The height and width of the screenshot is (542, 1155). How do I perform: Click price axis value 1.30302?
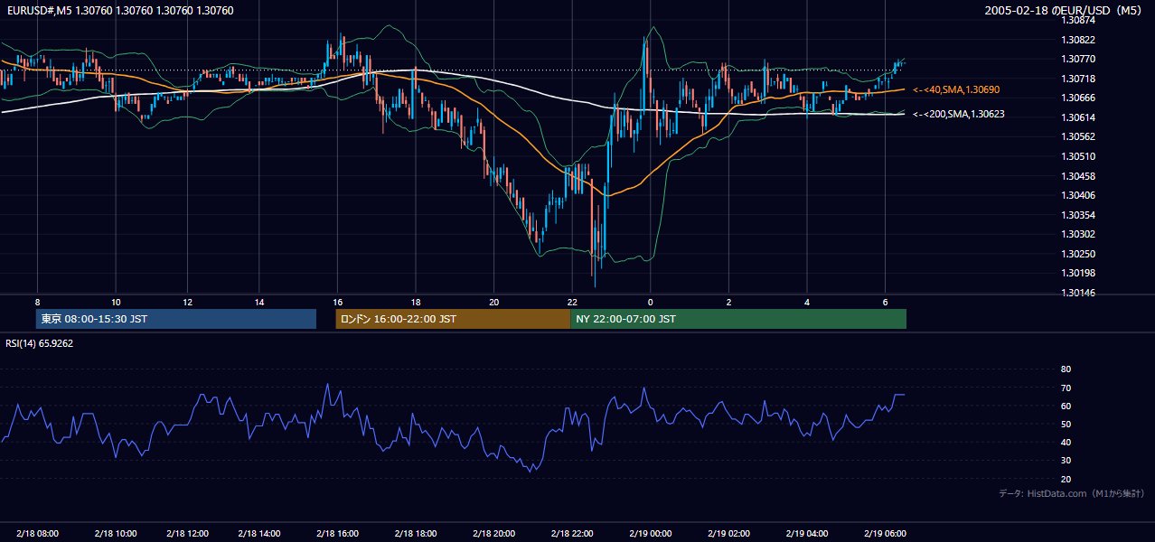1078,234
